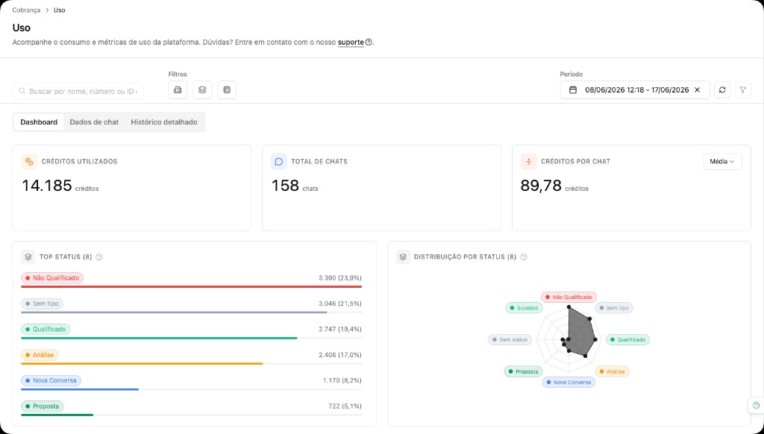Click the building filter icon under Filtros
Screen dimensions: 764x434
tap(178, 90)
